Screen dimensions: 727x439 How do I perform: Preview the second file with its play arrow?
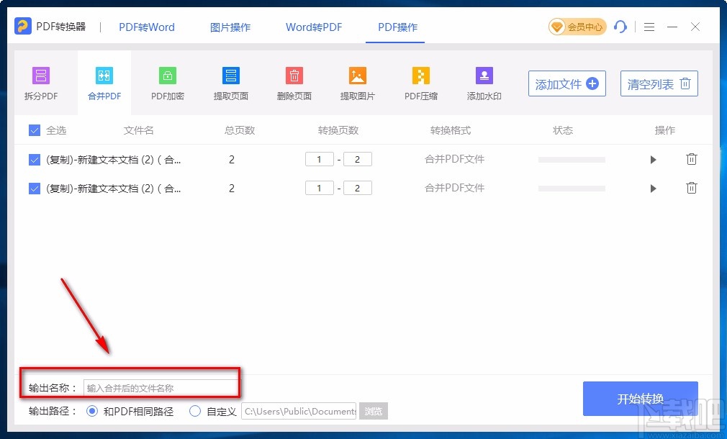653,188
